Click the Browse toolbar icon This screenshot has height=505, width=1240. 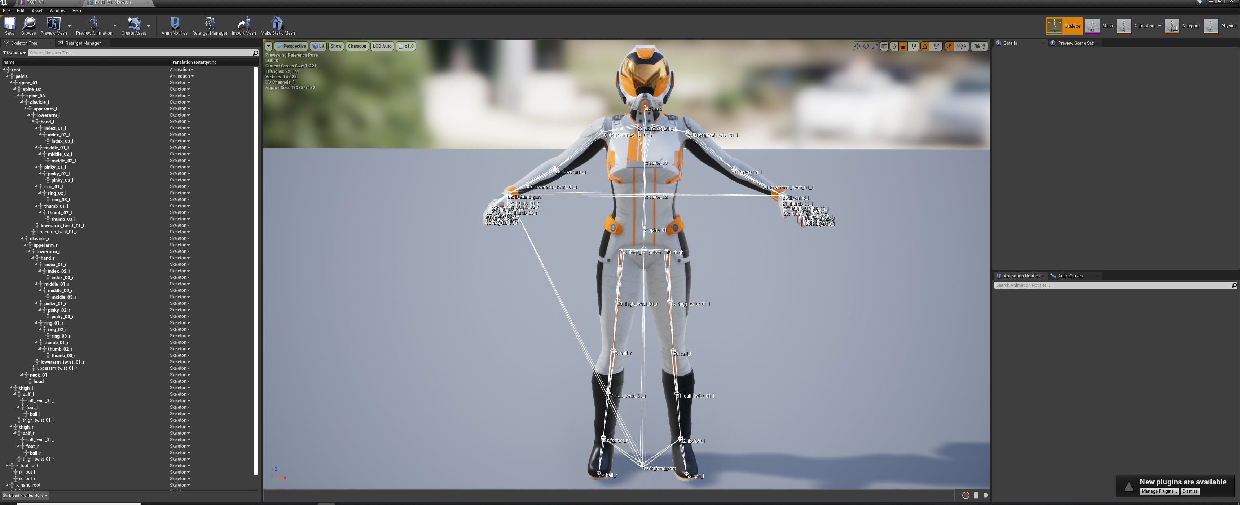click(28, 23)
